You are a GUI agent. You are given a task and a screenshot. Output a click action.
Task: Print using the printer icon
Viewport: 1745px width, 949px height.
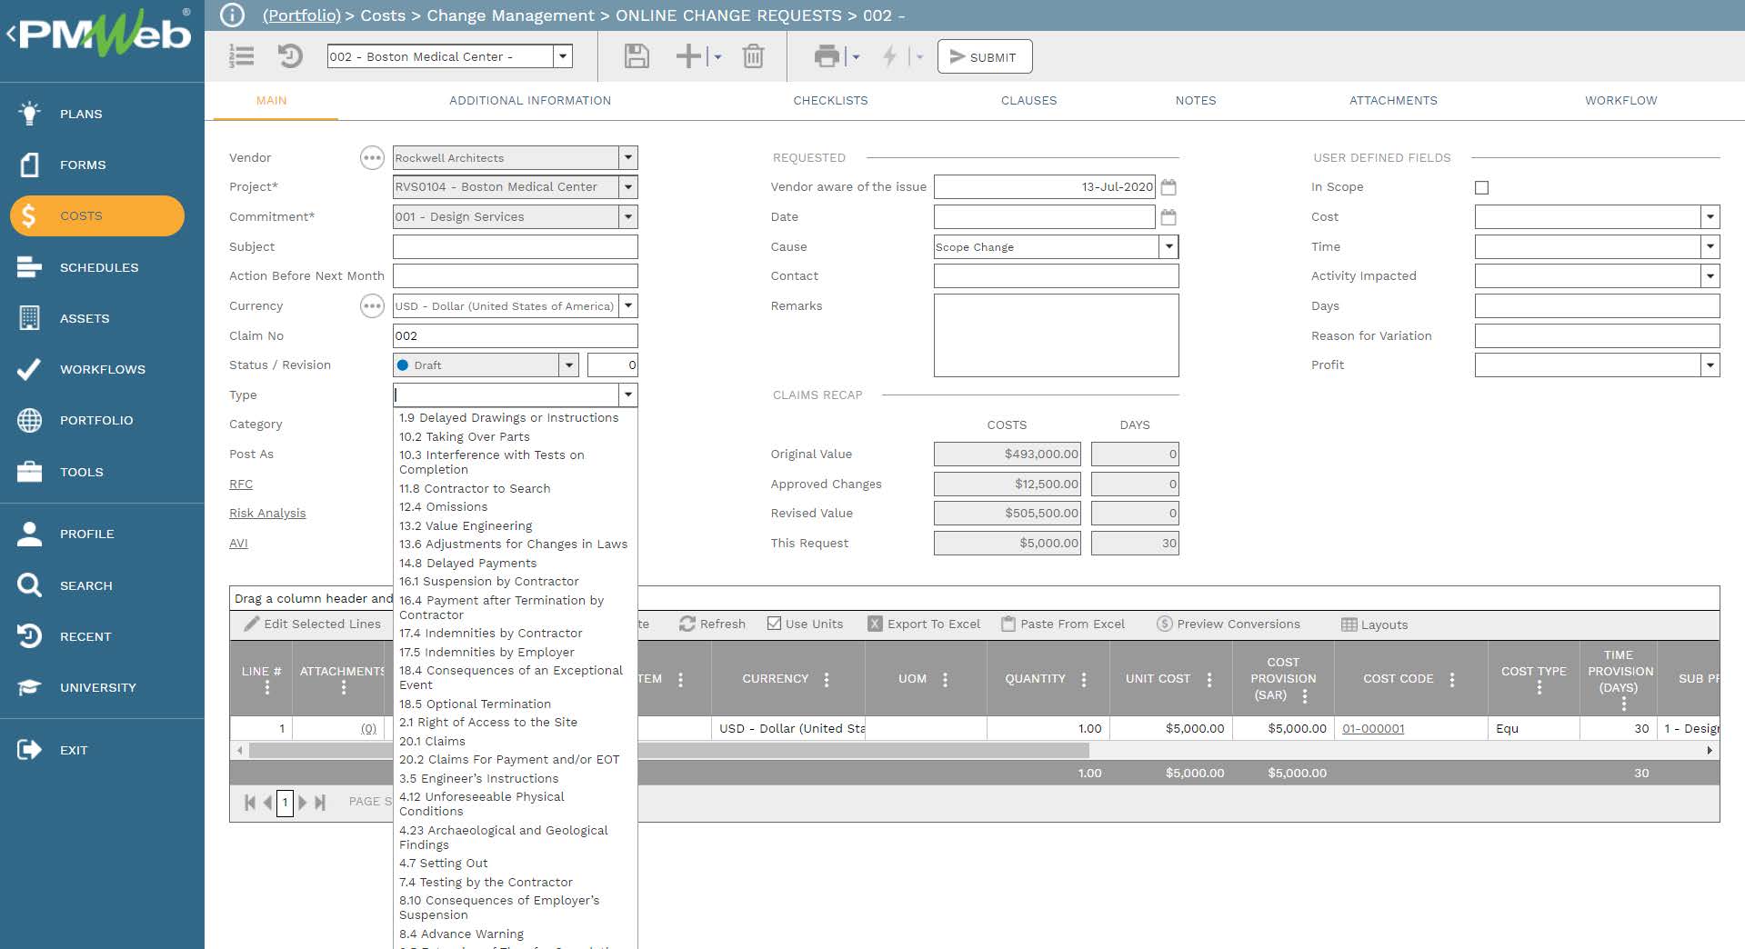827,56
